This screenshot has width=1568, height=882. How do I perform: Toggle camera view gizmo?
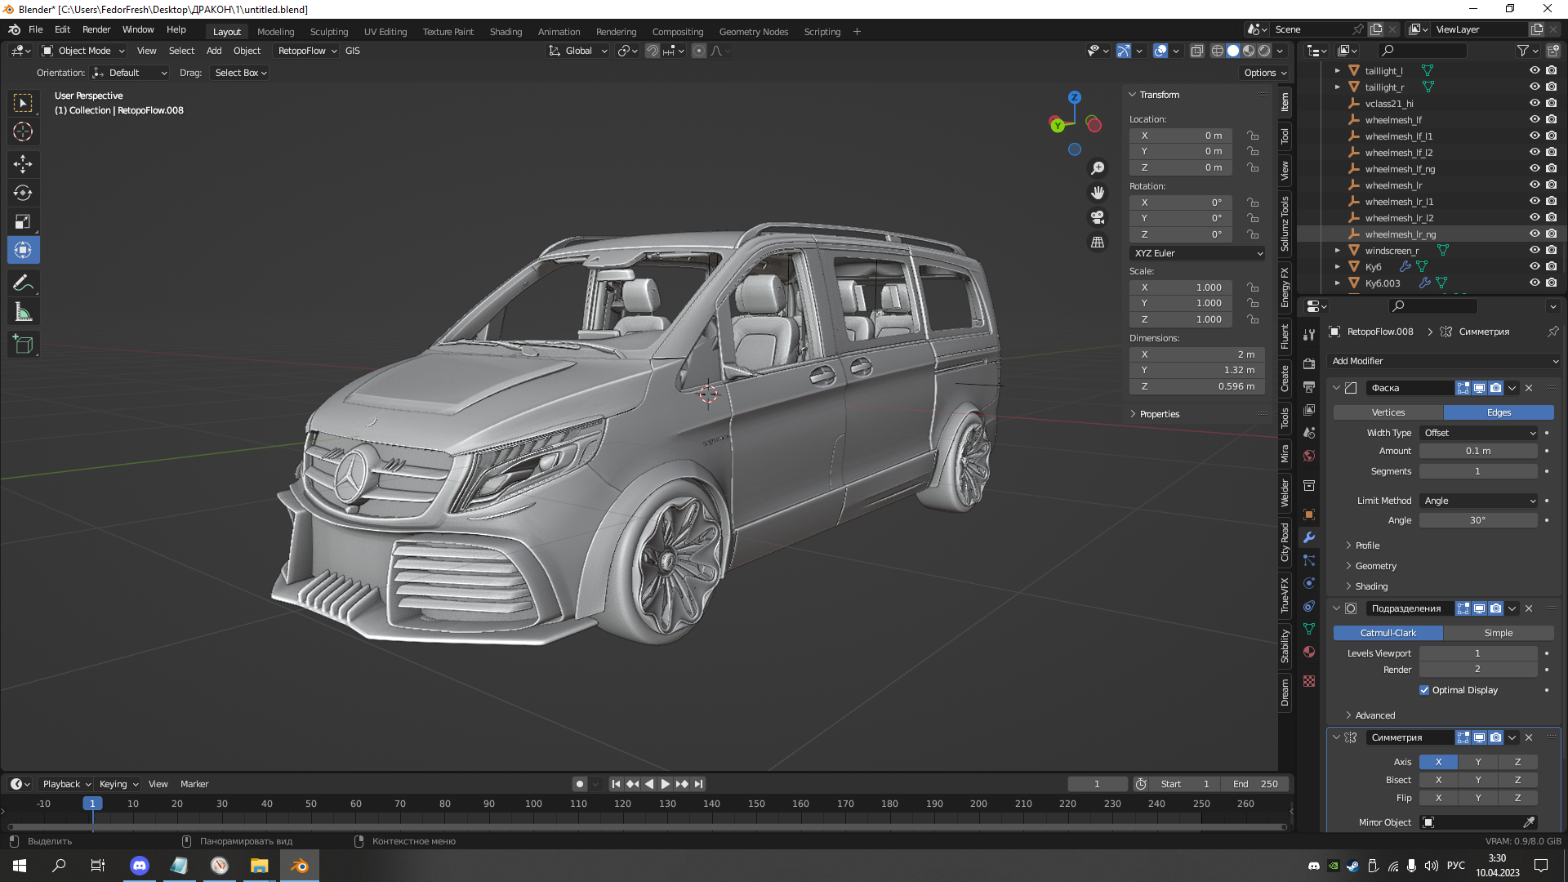tap(1098, 217)
